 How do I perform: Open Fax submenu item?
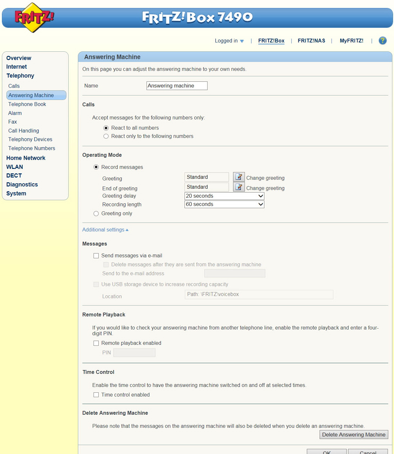(12, 122)
